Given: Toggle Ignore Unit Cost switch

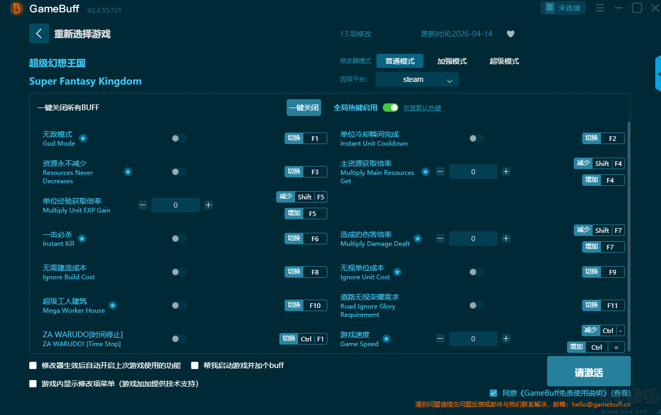Looking at the screenshot, I should pyautogui.click(x=477, y=272).
